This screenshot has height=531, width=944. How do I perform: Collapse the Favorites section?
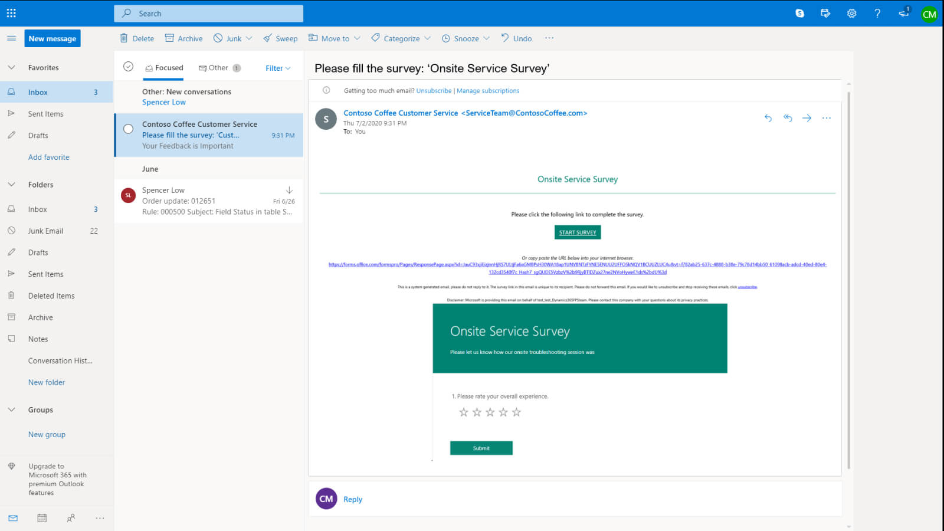tap(11, 68)
